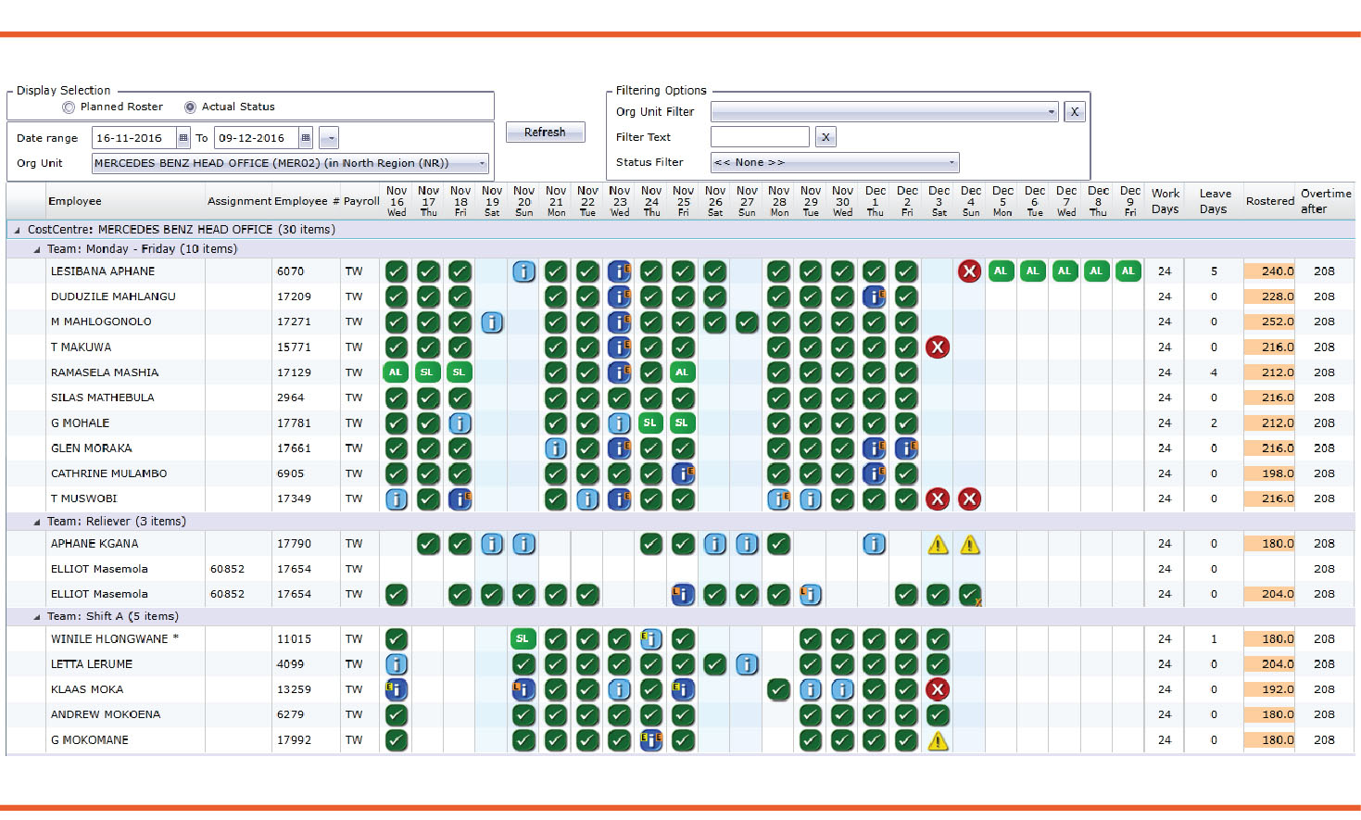Click red X icon for Lesibana Aphane Dec 4
The image size is (1361, 820).
coord(969,271)
